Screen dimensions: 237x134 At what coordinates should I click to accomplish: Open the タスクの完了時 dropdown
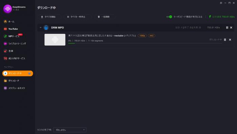click(x=70, y=130)
